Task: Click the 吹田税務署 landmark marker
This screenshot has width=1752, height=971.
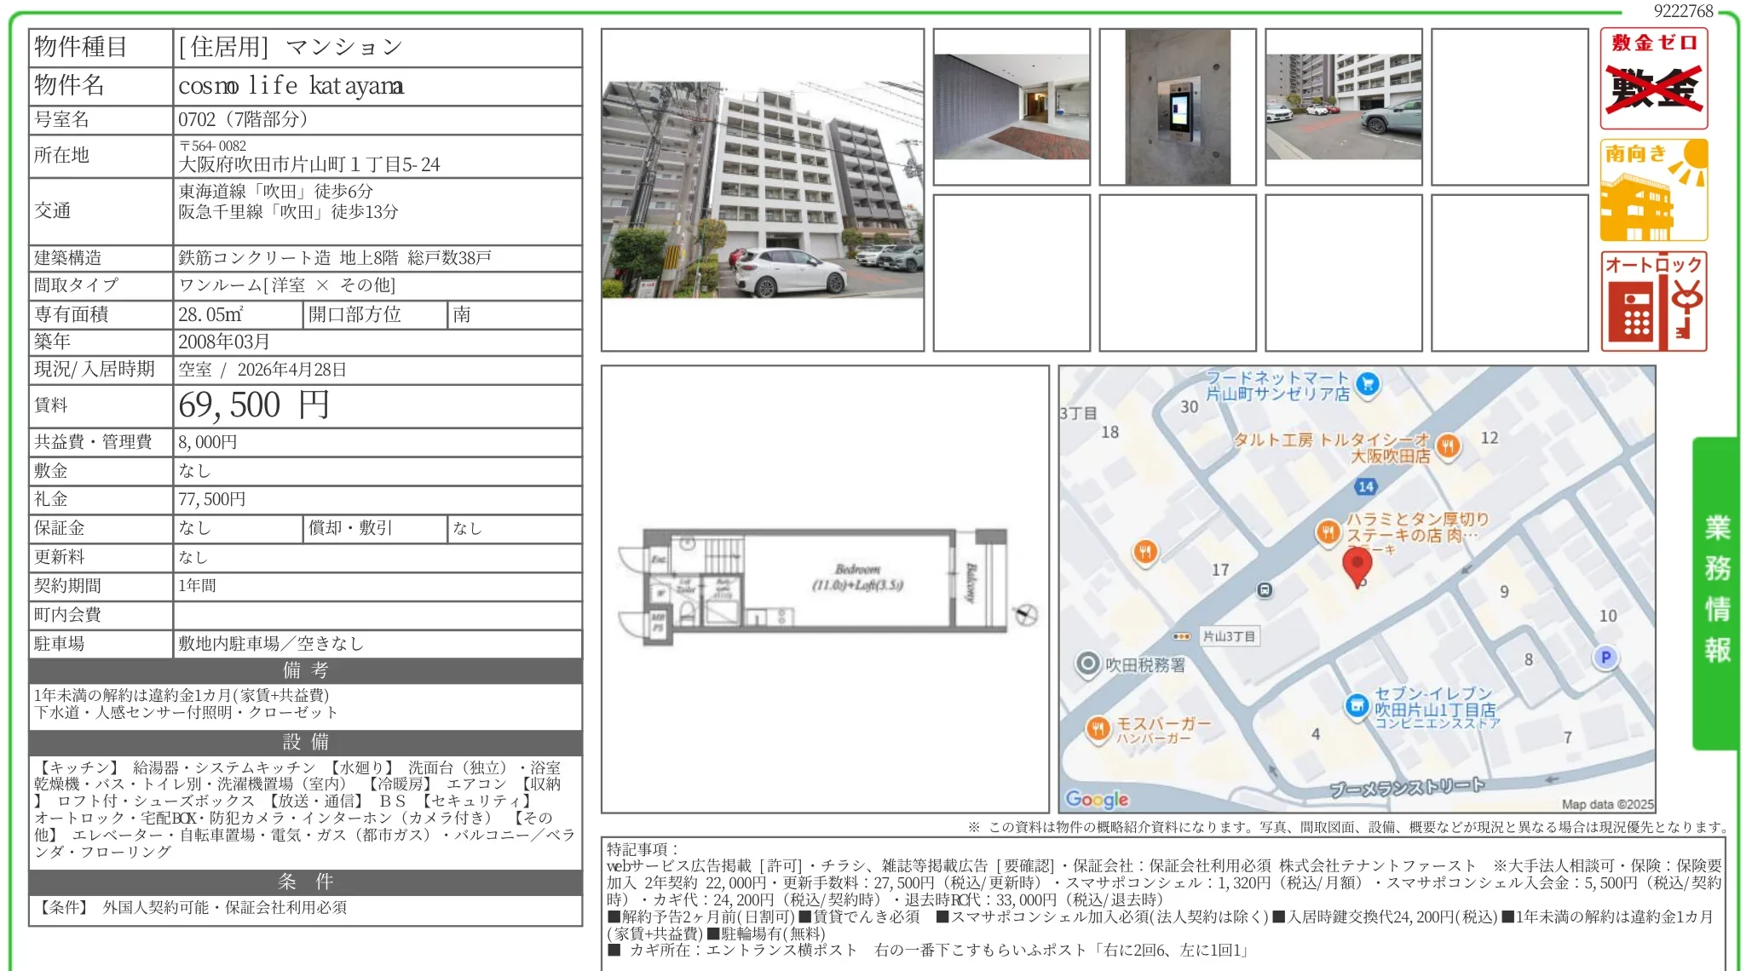Action: (1087, 664)
